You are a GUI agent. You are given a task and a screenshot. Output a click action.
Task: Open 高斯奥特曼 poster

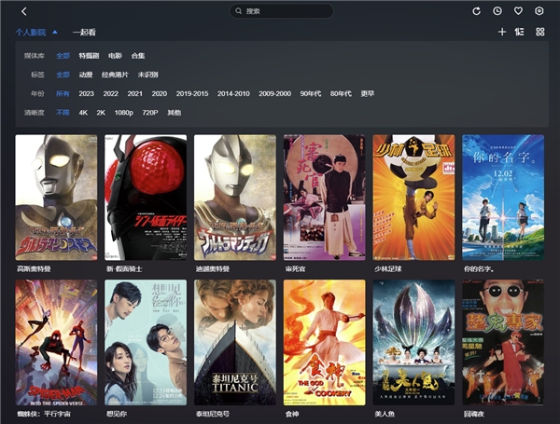[56, 198]
